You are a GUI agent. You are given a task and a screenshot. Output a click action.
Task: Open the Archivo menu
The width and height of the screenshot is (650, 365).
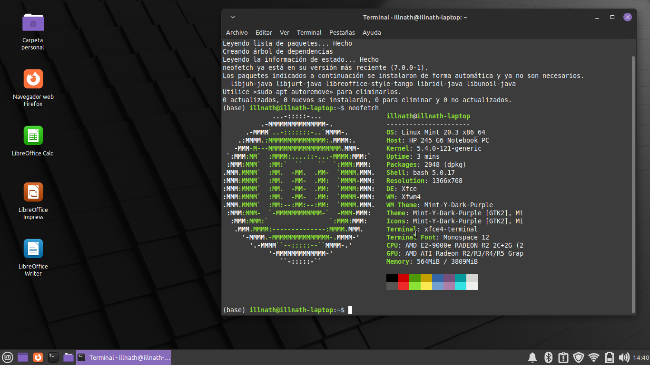237,33
